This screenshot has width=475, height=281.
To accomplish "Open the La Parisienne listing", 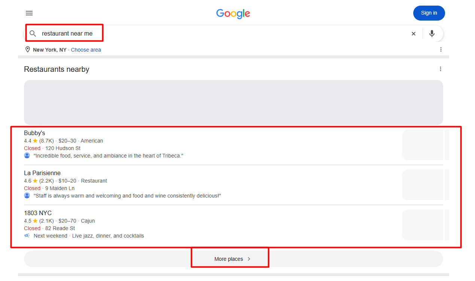I will tap(42, 173).
